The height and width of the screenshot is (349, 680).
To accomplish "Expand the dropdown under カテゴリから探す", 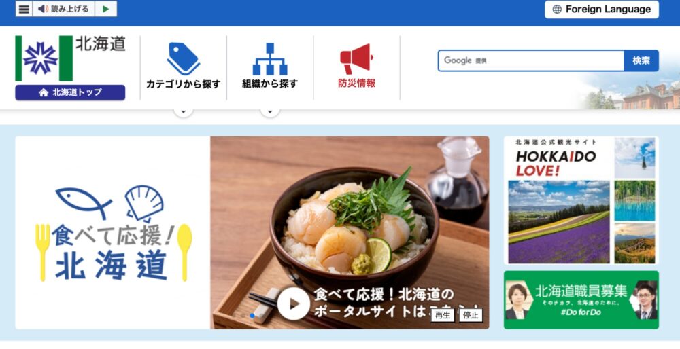I will [x=183, y=112].
